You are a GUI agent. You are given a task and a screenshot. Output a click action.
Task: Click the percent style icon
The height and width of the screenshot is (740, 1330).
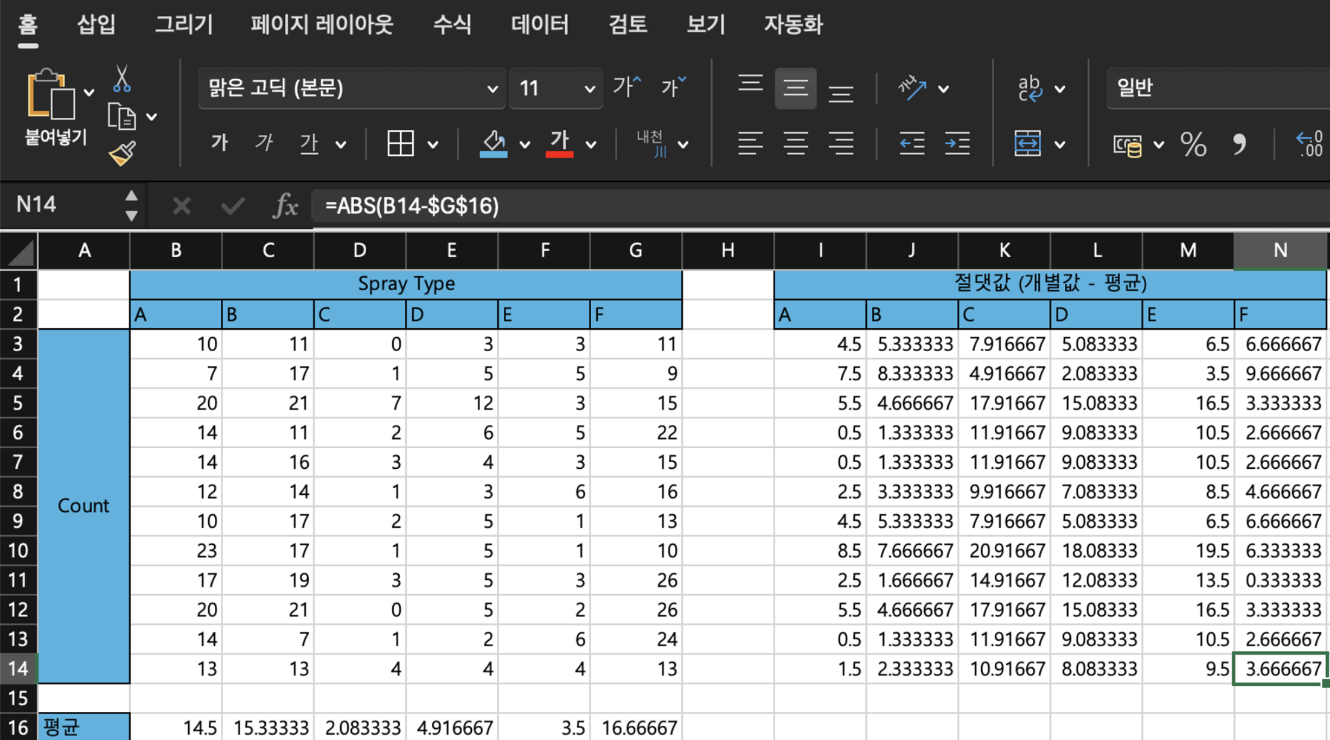coord(1193,144)
